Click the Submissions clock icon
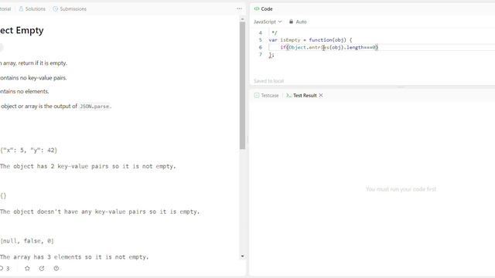The width and height of the screenshot is (495, 278). pos(55,8)
